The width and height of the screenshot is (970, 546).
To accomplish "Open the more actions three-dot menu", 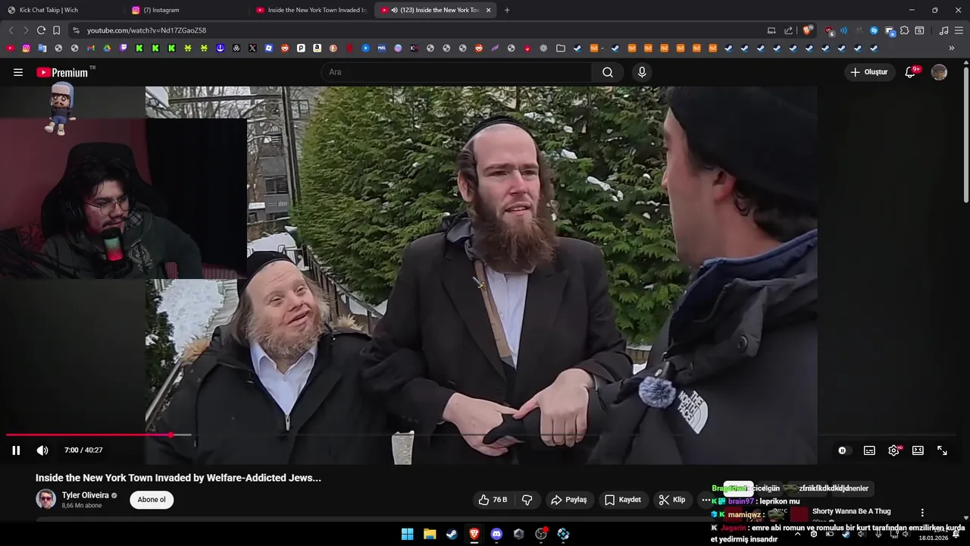I will (x=706, y=500).
